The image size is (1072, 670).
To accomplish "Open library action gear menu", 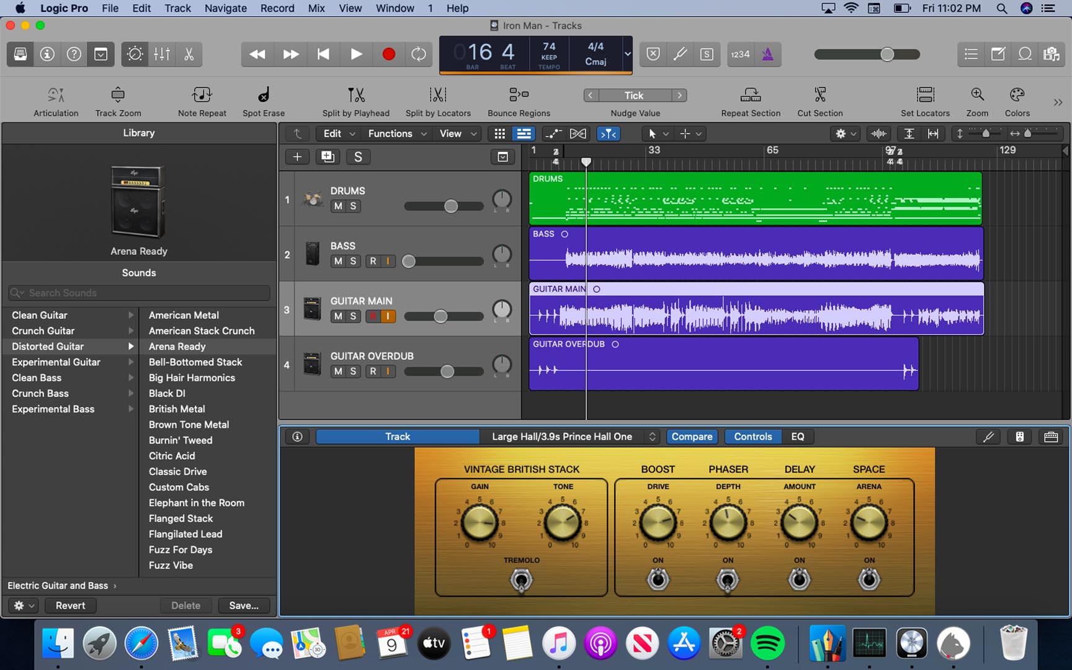I will pos(24,605).
